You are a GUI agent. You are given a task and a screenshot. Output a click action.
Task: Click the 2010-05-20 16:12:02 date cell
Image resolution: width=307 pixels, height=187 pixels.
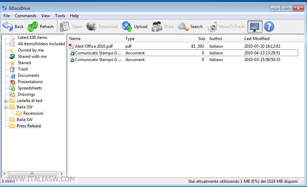click(x=262, y=46)
